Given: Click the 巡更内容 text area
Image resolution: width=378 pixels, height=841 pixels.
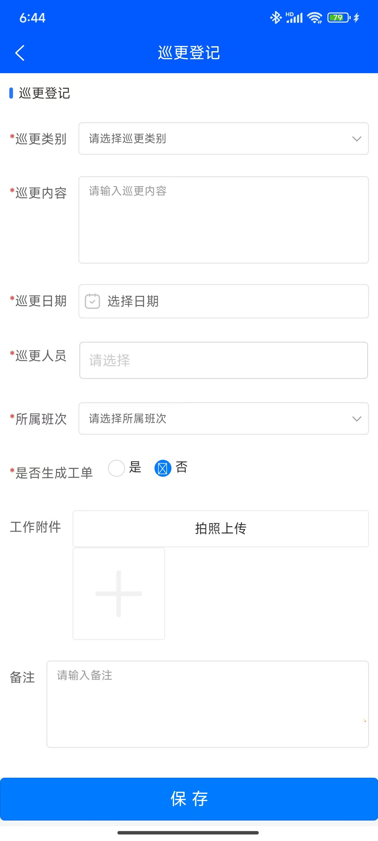Looking at the screenshot, I should coord(223,220).
